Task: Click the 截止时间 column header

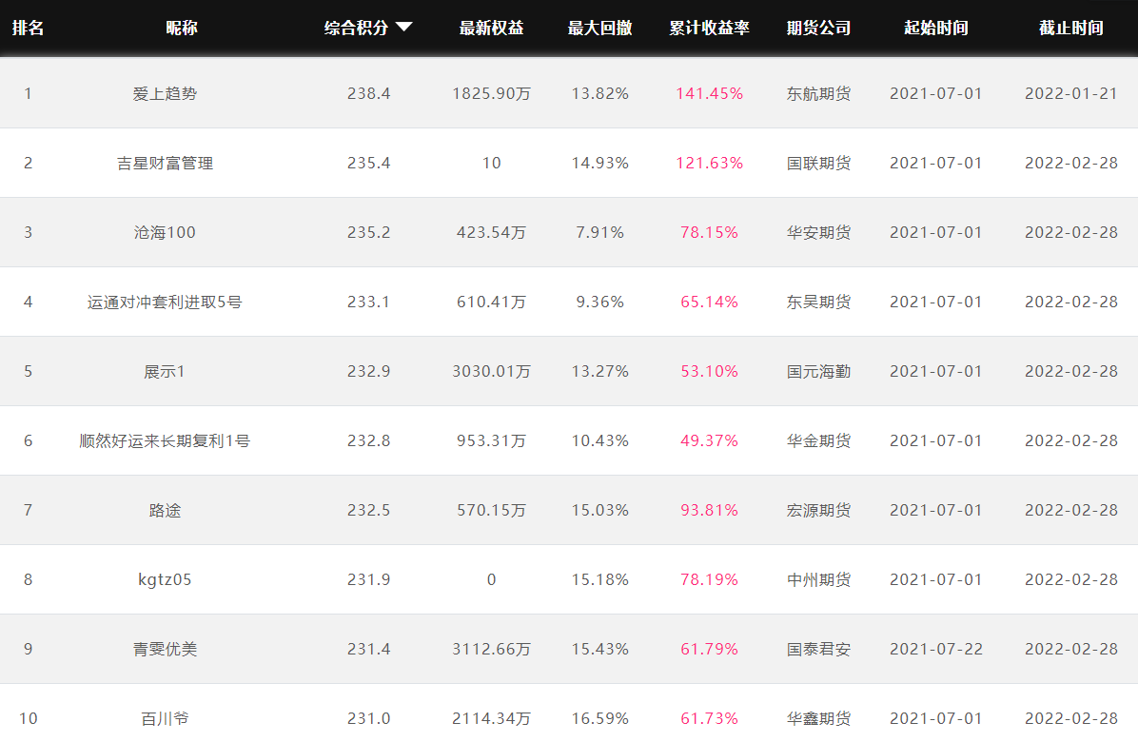Action: click(x=1070, y=28)
